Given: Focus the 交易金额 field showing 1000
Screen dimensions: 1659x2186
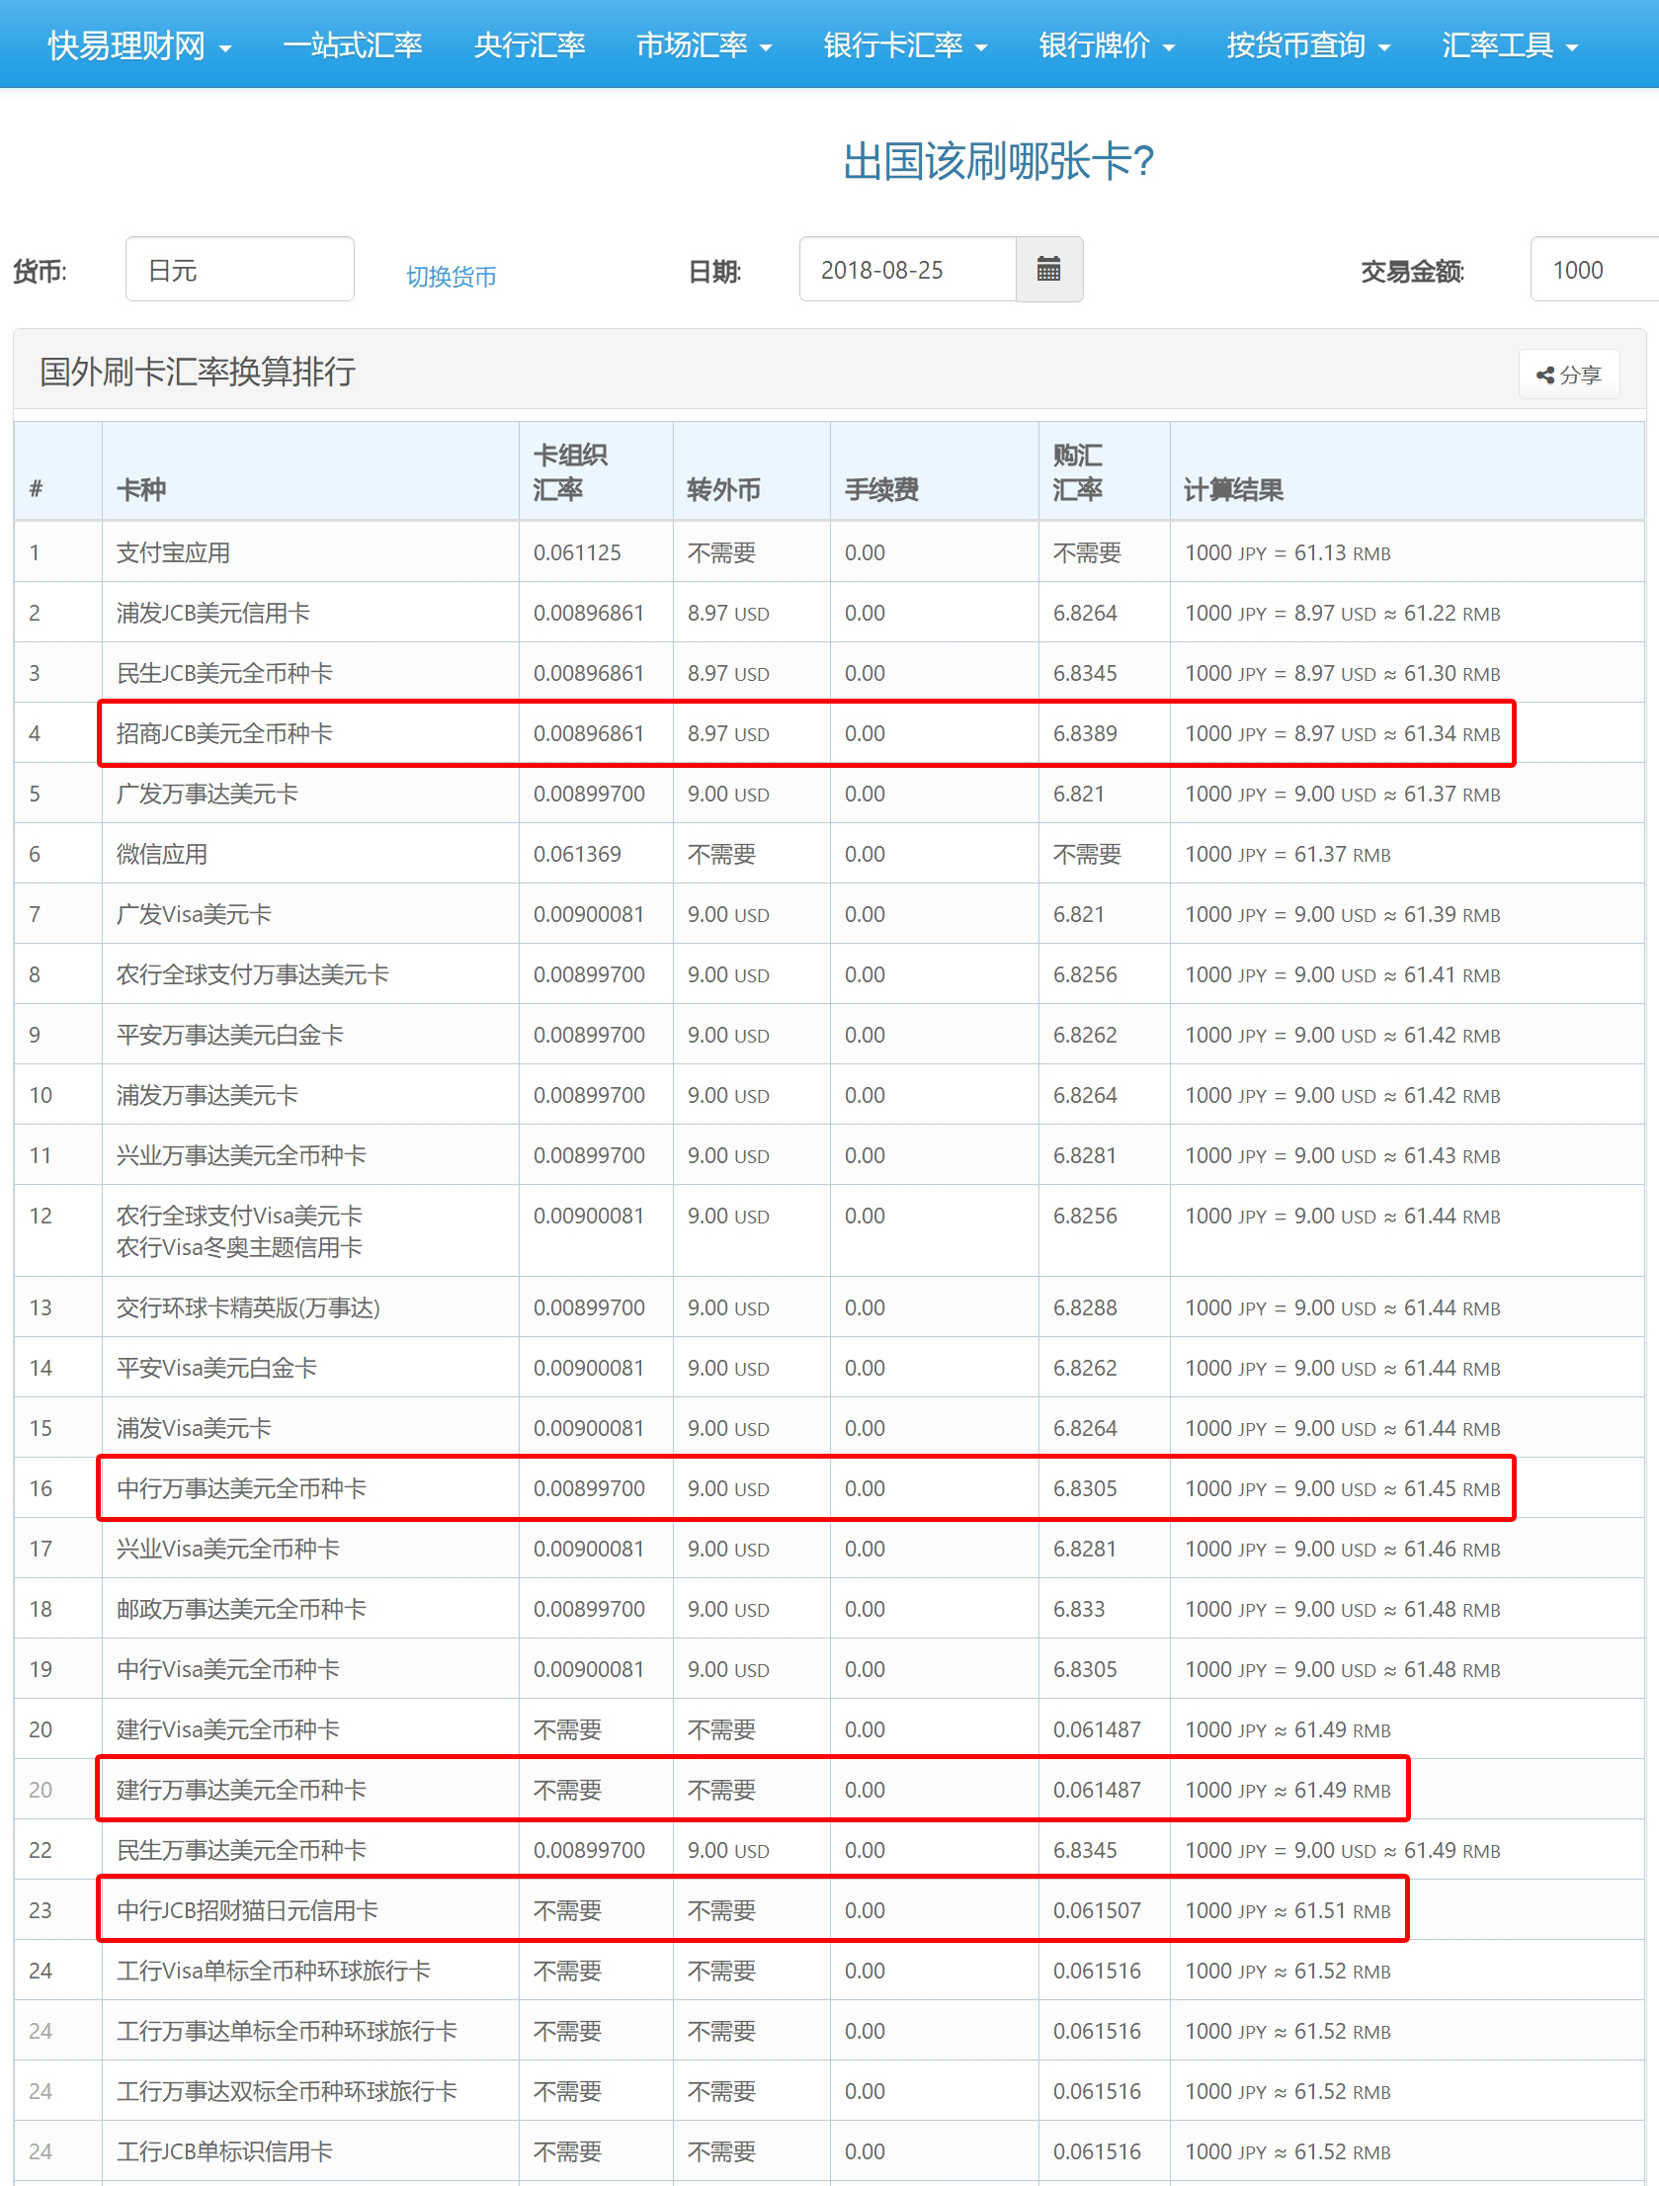Looking at the screenshot, I should 1594,269.
